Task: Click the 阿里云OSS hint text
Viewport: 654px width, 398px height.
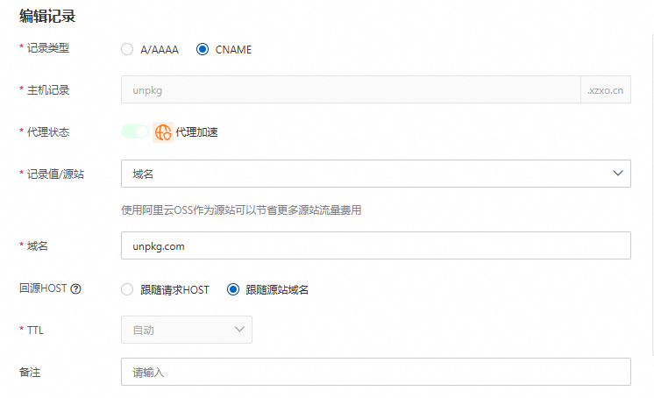Action: coord(241,210)
